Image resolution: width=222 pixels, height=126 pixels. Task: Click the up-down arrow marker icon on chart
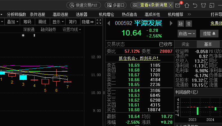34,35
